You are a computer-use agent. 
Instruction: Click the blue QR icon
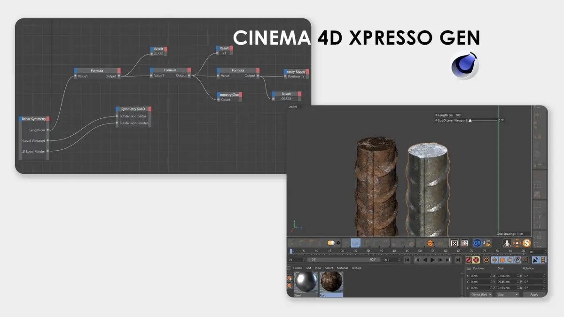[477, 243]
